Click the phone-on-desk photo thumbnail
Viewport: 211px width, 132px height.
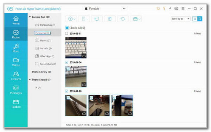(99, 106)
